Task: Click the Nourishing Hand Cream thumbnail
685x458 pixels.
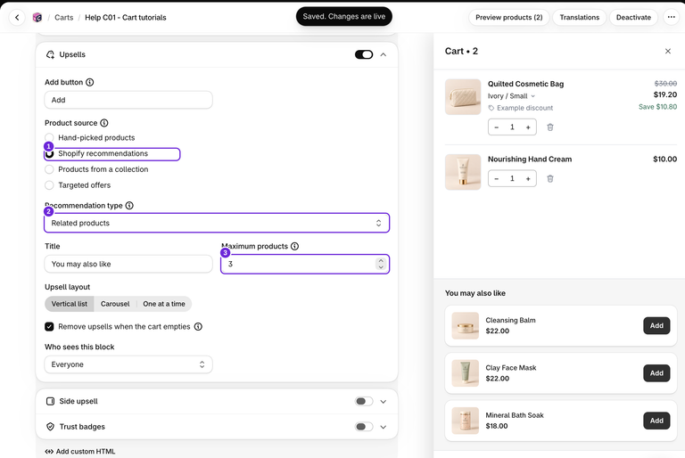Action: pos(463,172)
